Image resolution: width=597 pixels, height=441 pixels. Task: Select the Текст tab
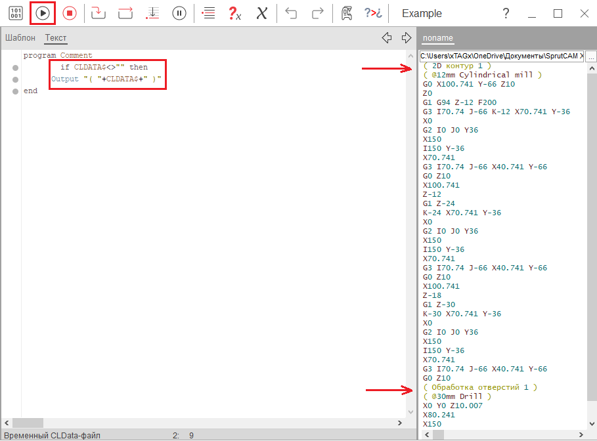(56, 38)
